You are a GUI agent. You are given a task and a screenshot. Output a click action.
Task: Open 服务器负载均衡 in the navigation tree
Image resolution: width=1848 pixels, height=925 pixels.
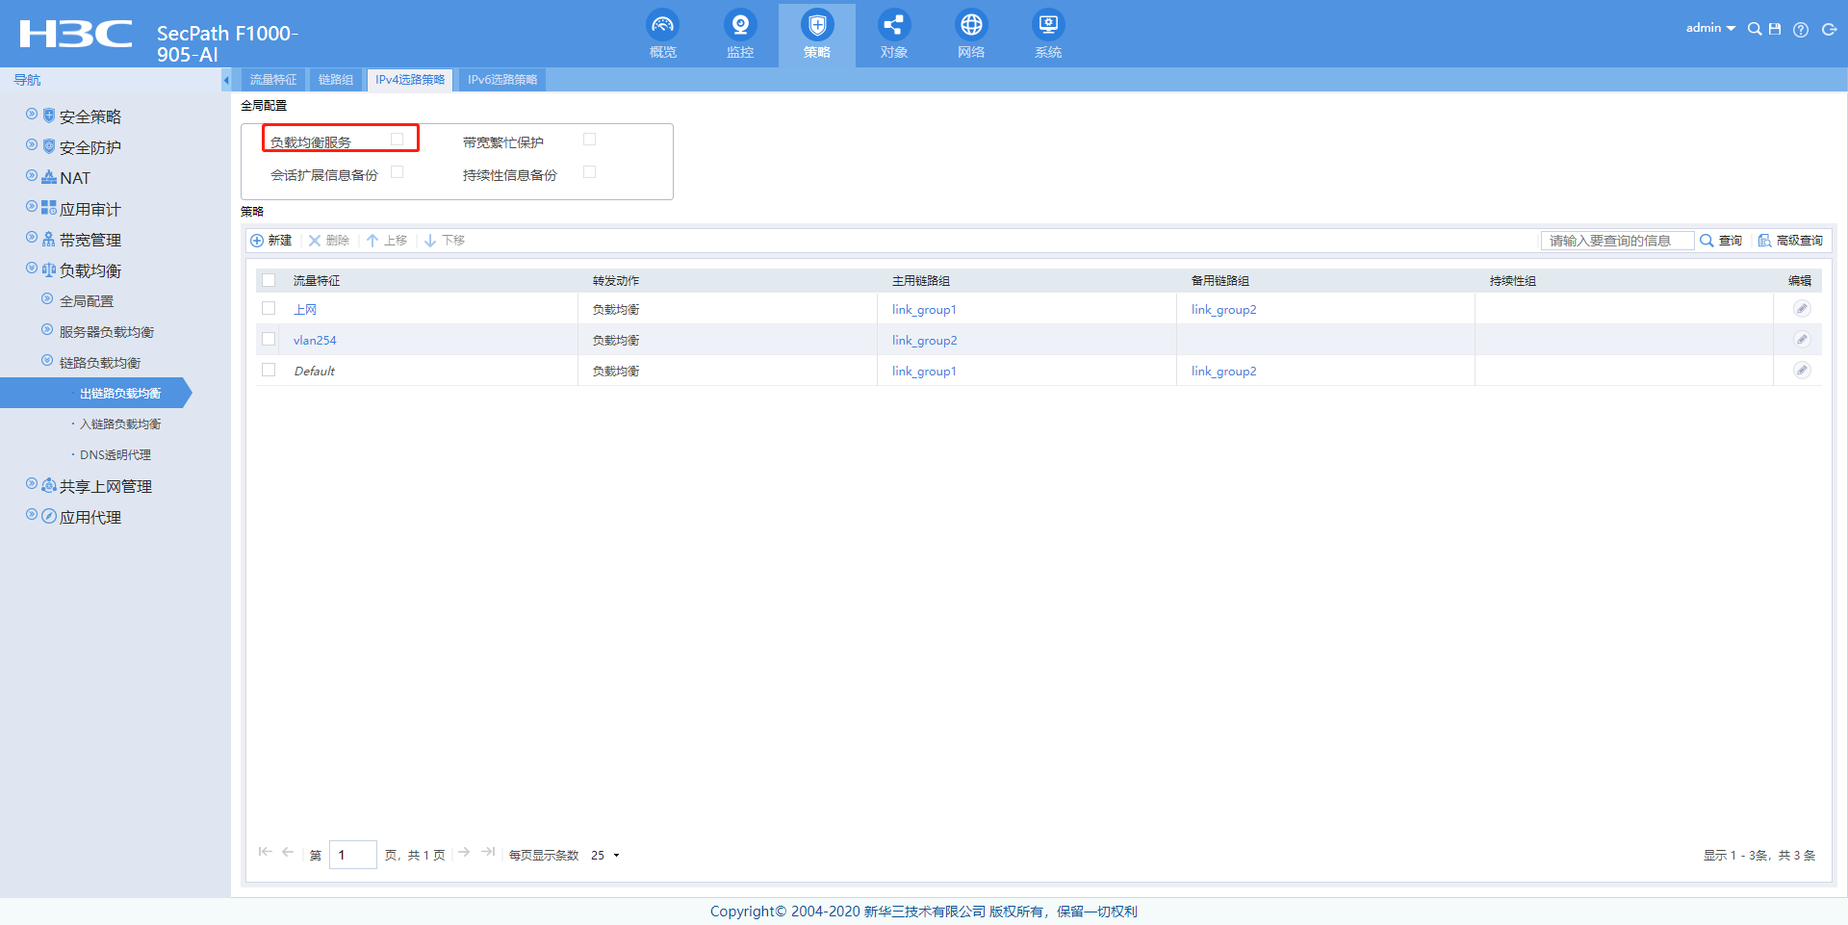click(x=107, y=332)
